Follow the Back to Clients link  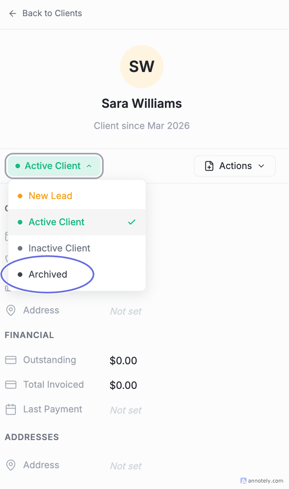point(52,13)
